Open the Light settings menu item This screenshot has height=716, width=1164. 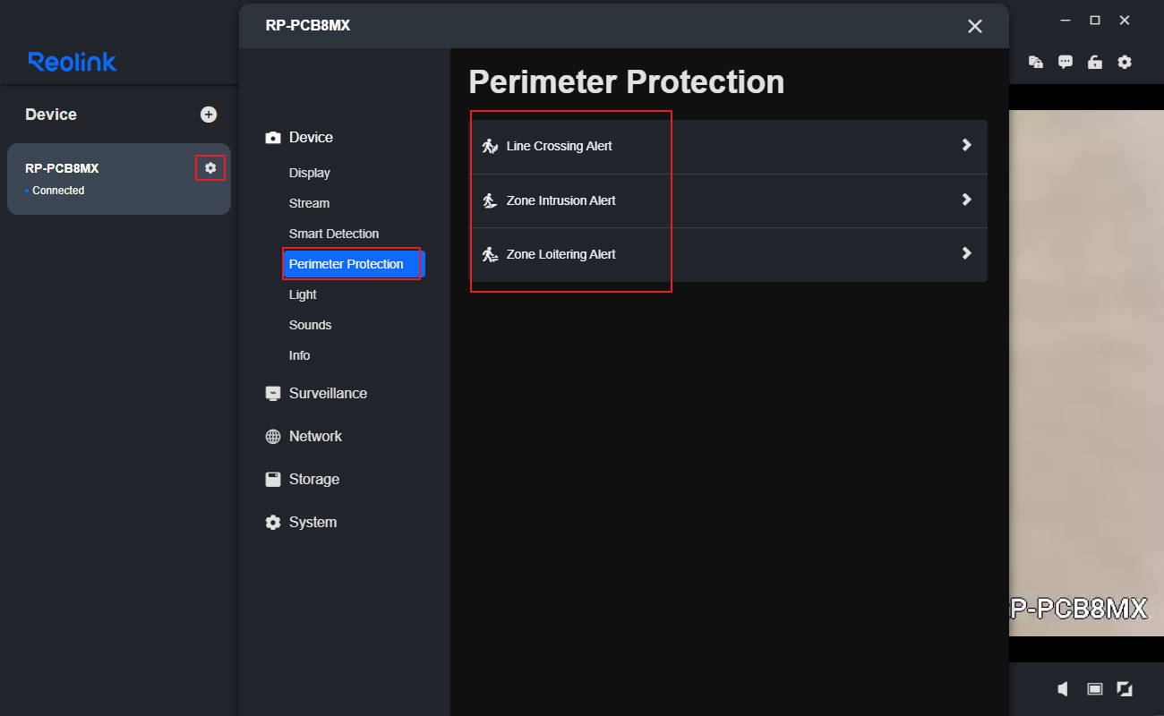click(302, 294)
